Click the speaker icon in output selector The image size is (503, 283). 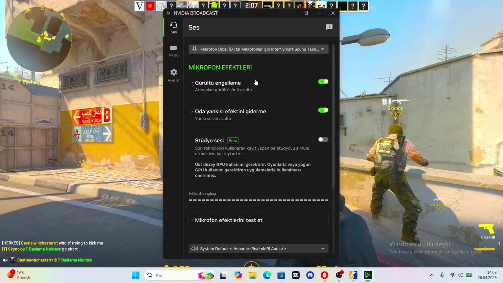[194, 248]
